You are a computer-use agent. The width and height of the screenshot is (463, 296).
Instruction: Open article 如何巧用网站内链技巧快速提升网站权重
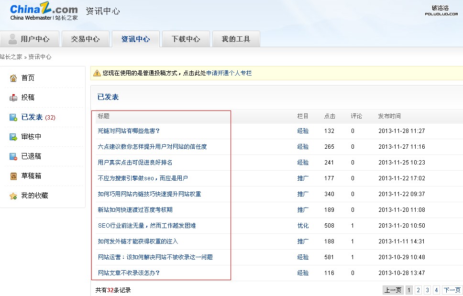click(149, 194)
